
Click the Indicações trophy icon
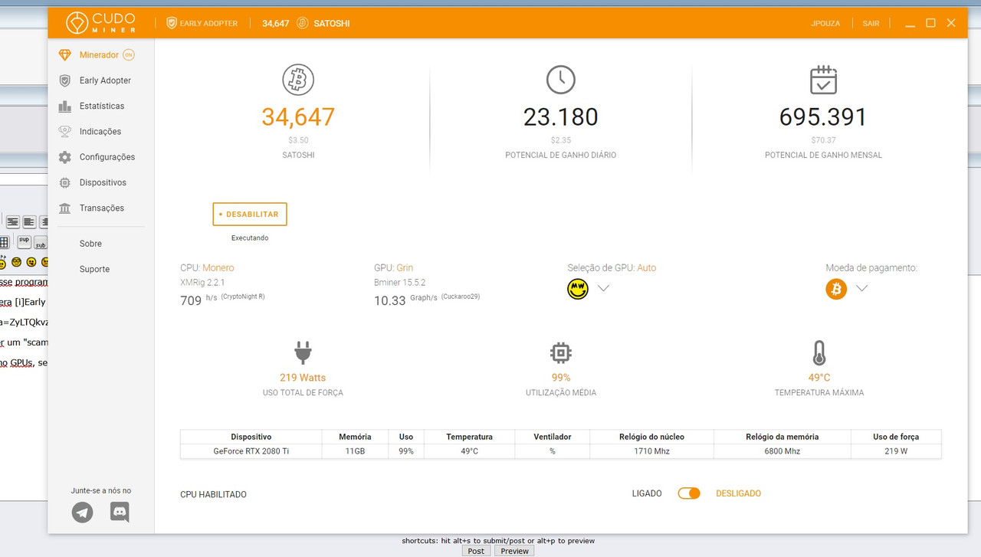65,132
